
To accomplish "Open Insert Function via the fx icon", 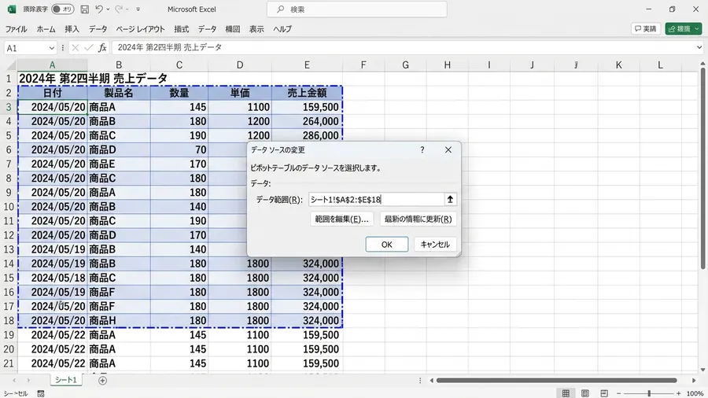I will tap(102, 47).
